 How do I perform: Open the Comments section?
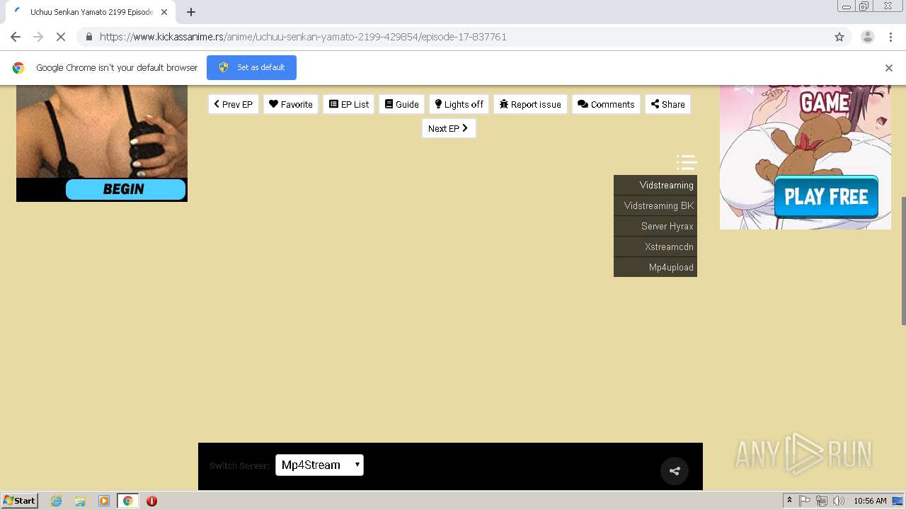pos(606,104)
